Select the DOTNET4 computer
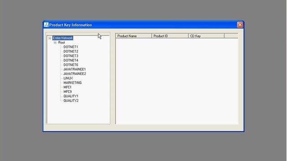287x161 pixels. coord(71,60)
